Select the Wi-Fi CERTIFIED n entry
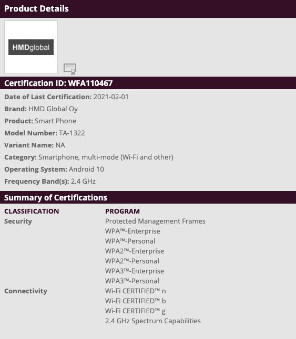Viewport: 296px width, 339px height. click(x=136, y=291)
